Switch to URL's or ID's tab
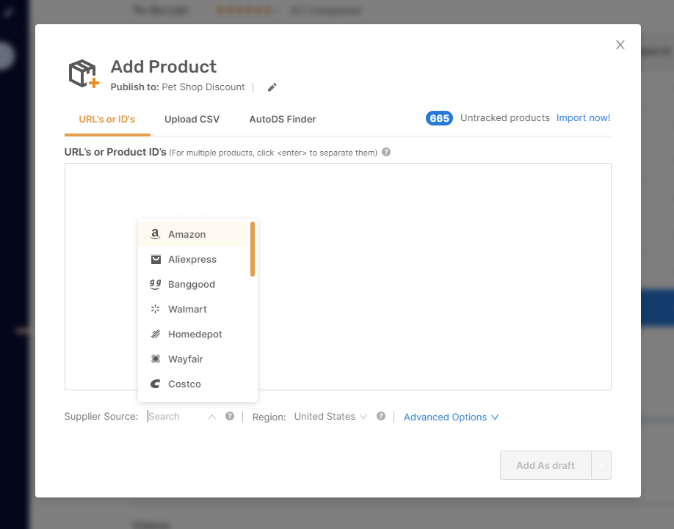This screenshot has height=529, width=674. [x=107, y=120]
